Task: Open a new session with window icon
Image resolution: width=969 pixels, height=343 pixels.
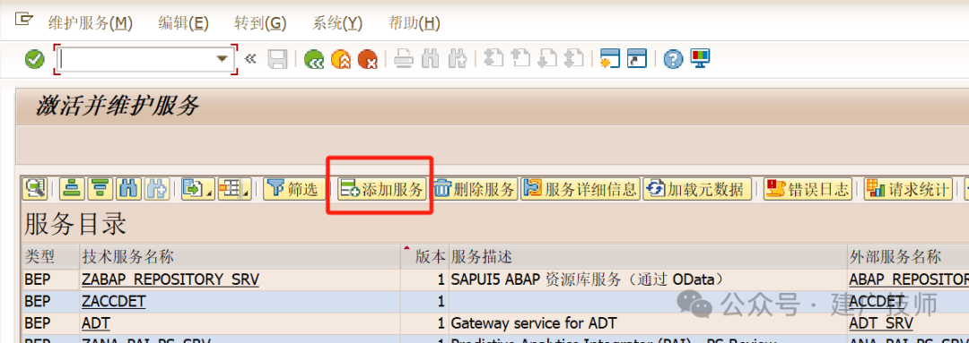Action: [x=610, y=59]
